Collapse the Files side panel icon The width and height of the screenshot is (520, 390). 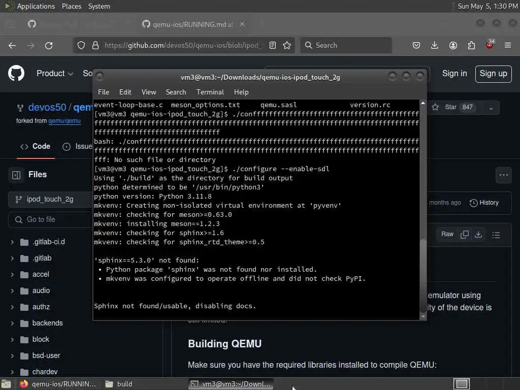[16, 175]
